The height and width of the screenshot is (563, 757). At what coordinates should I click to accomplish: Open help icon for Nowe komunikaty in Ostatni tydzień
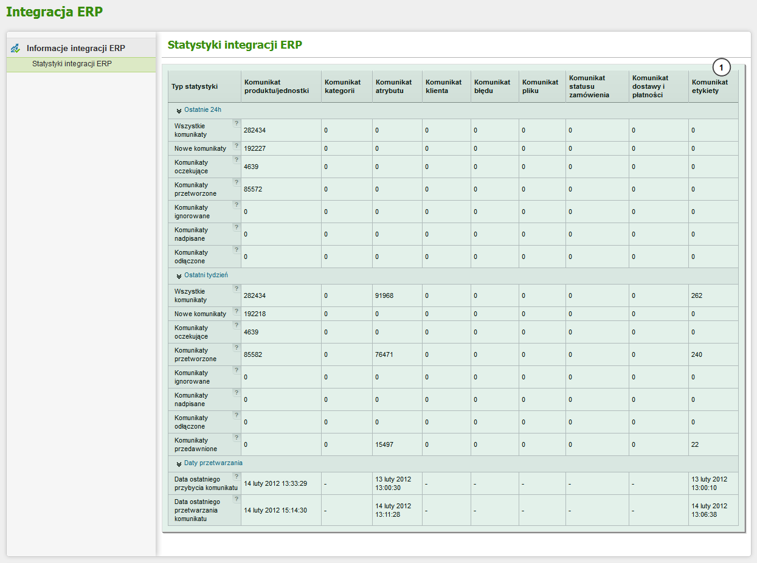[237, 311]
